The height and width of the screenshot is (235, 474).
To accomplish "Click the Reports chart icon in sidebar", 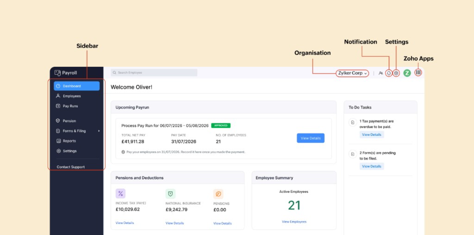I will 58,141.
